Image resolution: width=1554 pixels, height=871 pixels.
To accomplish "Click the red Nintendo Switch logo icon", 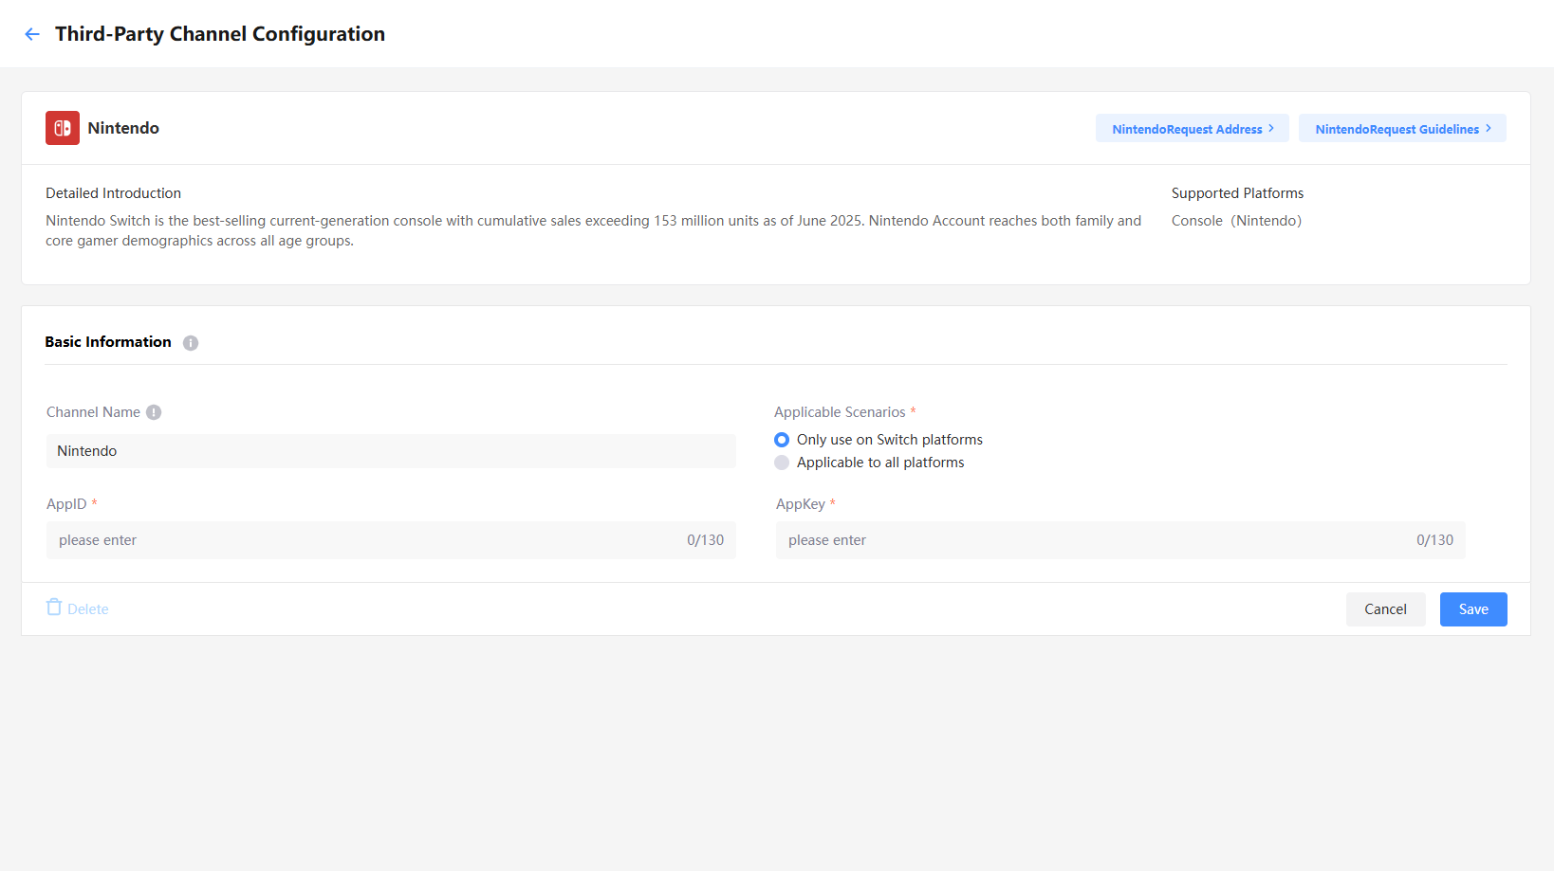I will point(63,128).
